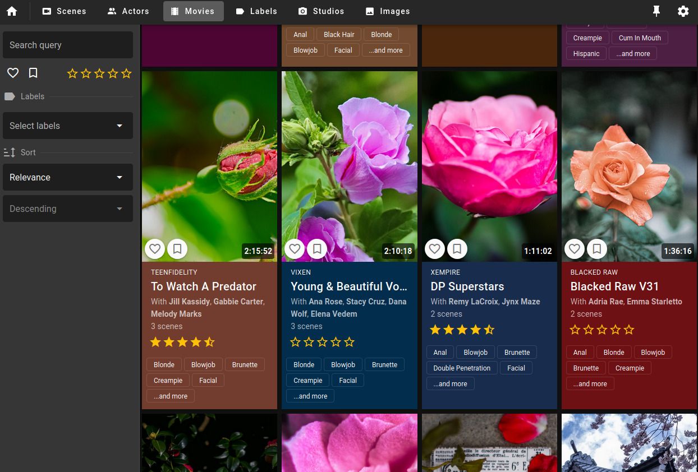Open the Select labels dropdown
This screenshot has height=472, width=698.
[x=68, y=126]
